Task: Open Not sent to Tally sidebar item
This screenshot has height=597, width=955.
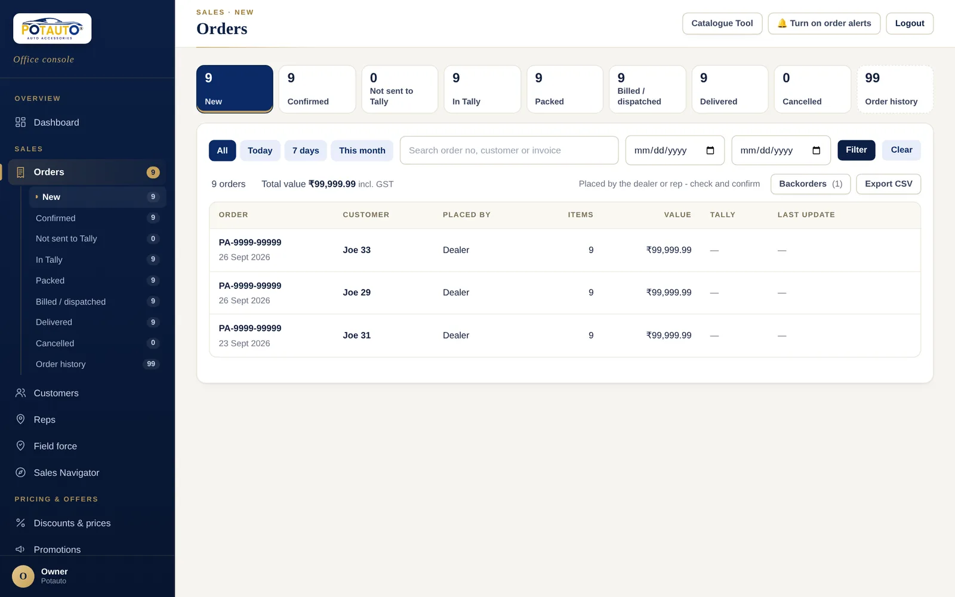Action: pos(97,238)
